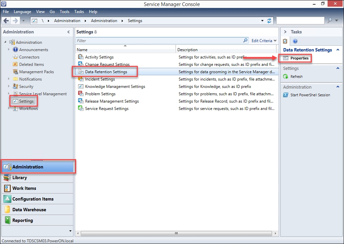Click the Incident Settings row icon
Viewport: 344px width, 244px height.
point(81,79)
